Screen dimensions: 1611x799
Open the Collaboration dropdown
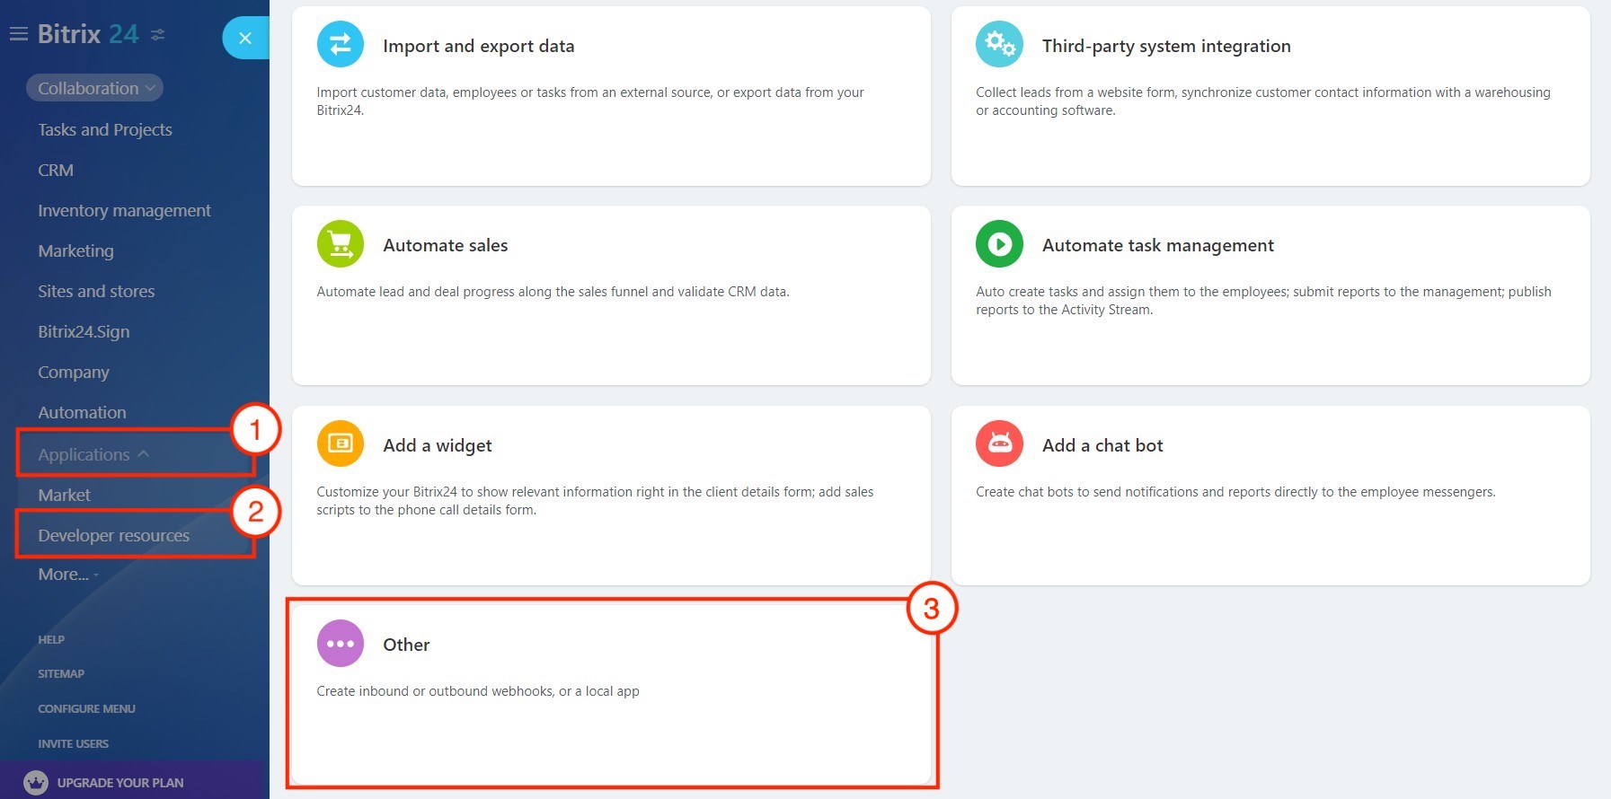click(95, 88)
